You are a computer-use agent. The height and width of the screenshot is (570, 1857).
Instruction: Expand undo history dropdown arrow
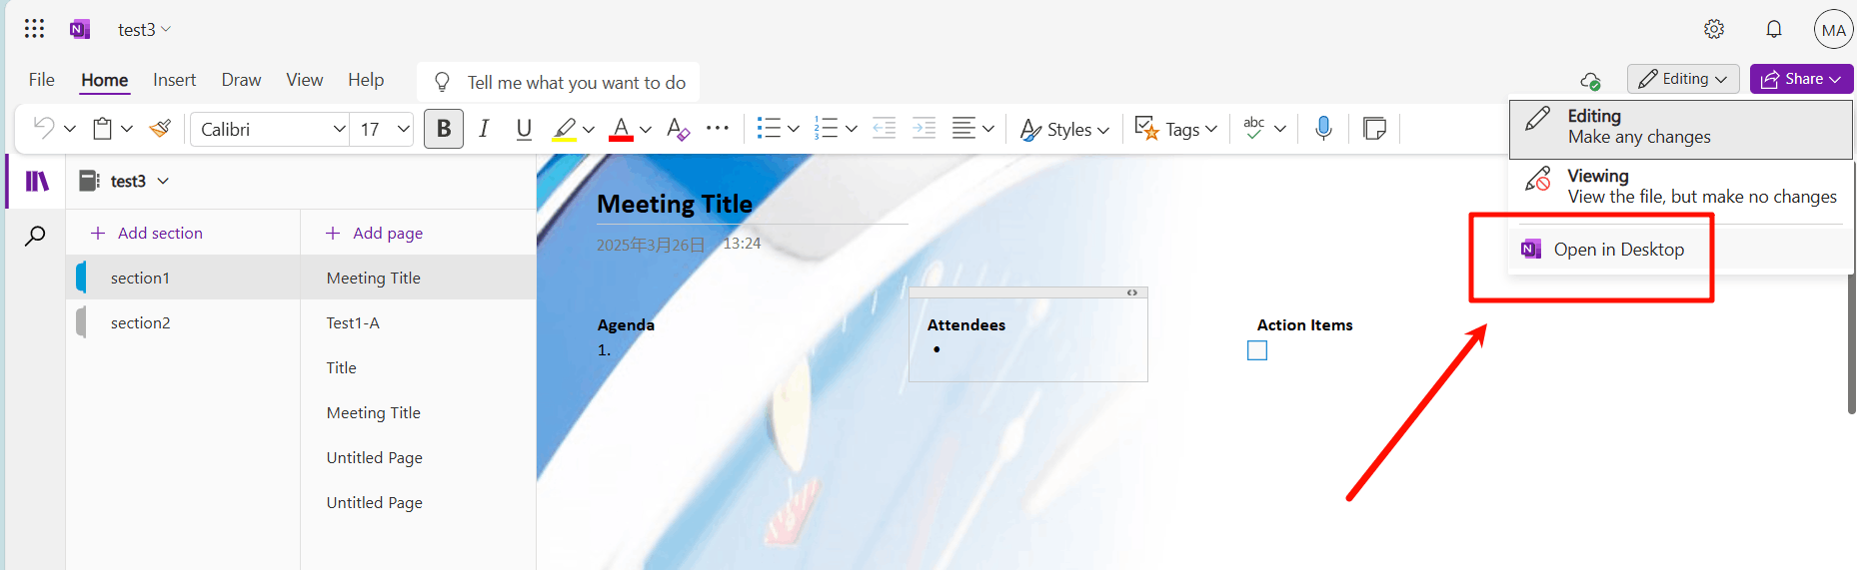(x=70, y=129)
